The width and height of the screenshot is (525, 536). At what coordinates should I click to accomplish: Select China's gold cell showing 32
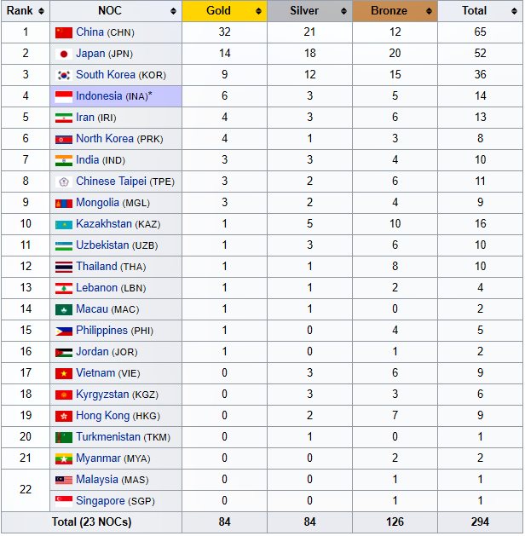click(224, 32)
